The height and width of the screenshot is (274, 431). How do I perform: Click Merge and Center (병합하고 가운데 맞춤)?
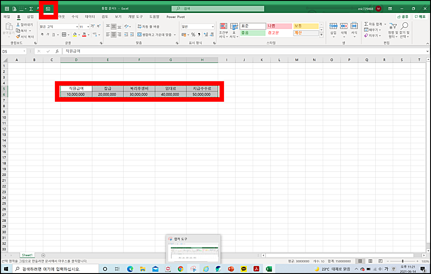coord(154,35)
